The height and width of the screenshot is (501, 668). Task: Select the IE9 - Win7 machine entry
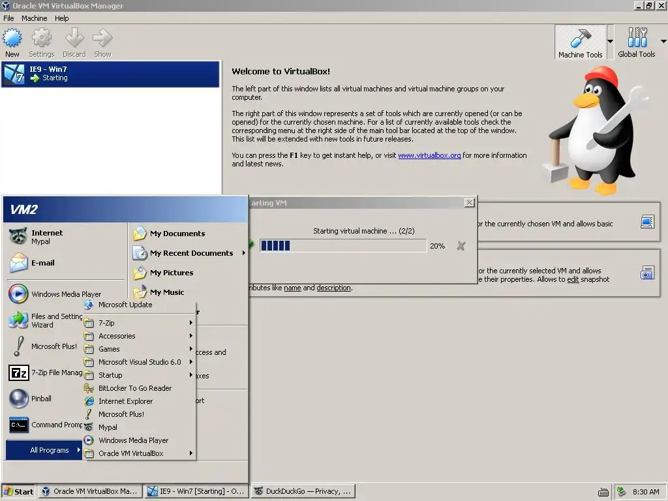click(x=110, y=74)
